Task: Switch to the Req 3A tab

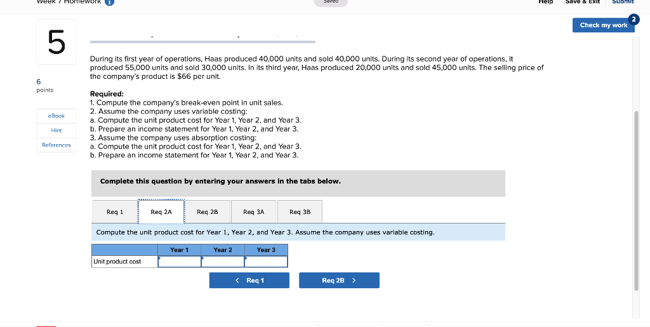Action: 254,212
